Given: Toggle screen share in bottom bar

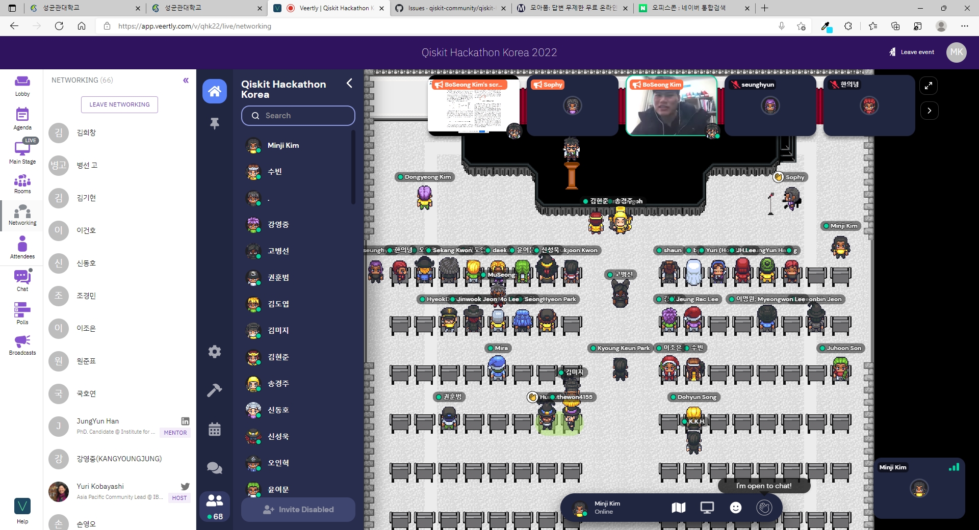Looking at the screenshot, I should 707,508.
